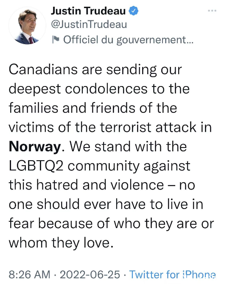This screenshot has height=284, width=227.
Task: Select the bold word Norway
Action: click(x=35, y=147)
